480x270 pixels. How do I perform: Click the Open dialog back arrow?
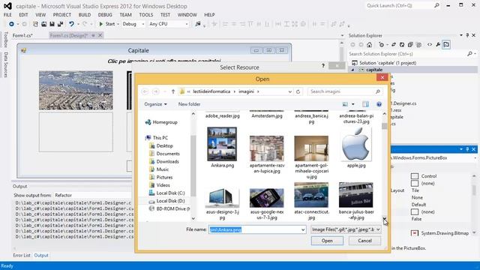(145, 91)
